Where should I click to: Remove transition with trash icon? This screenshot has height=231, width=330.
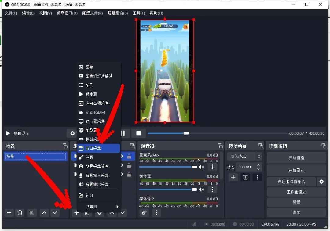pos(245,177)
